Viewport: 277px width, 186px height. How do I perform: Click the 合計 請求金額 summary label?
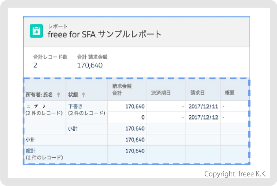[92, 57]
